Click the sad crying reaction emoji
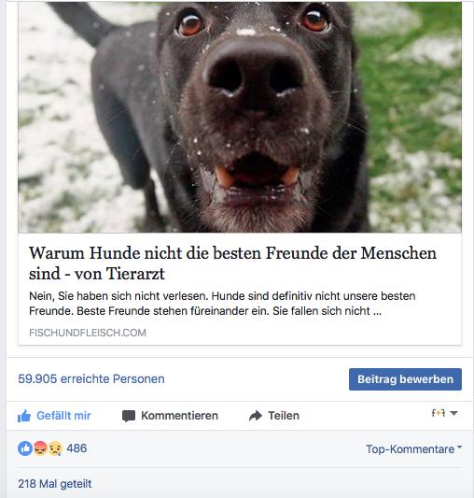Image resolution: width=474 pixels, height=498 pixels. click(55, 448)
